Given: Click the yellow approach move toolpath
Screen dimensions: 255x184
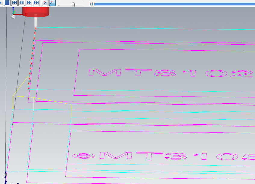Looking at the screenshot, I should tap(42, 97).
